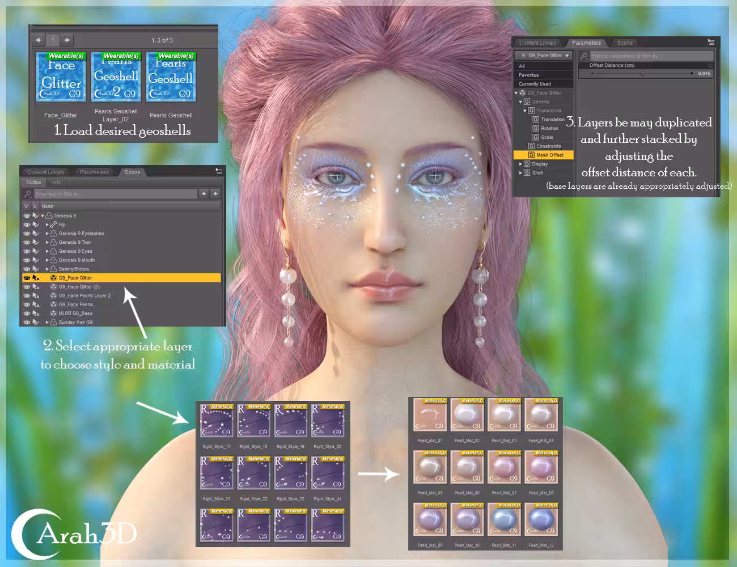
Task: Switch to the Info tab
Action: 57,183
